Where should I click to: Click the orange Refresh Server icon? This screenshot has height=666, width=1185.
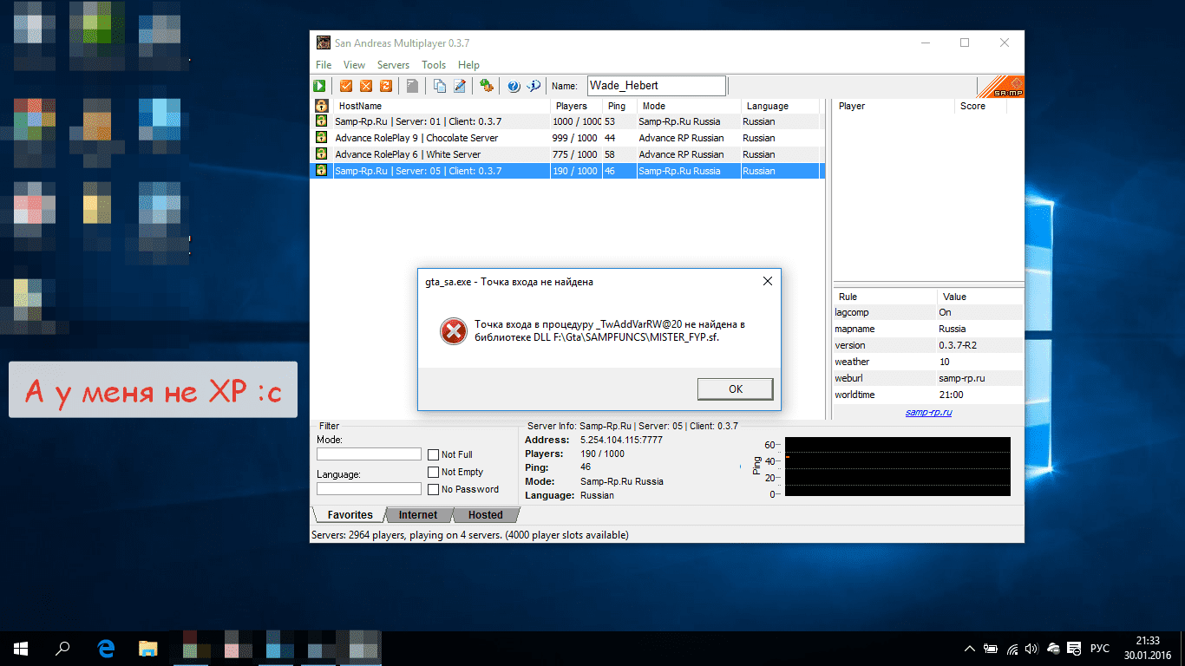tap(386, 86)
